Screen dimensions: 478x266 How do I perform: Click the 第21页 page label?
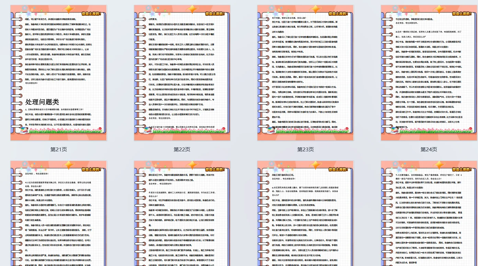pyautogui.click(x=59, y=150)
